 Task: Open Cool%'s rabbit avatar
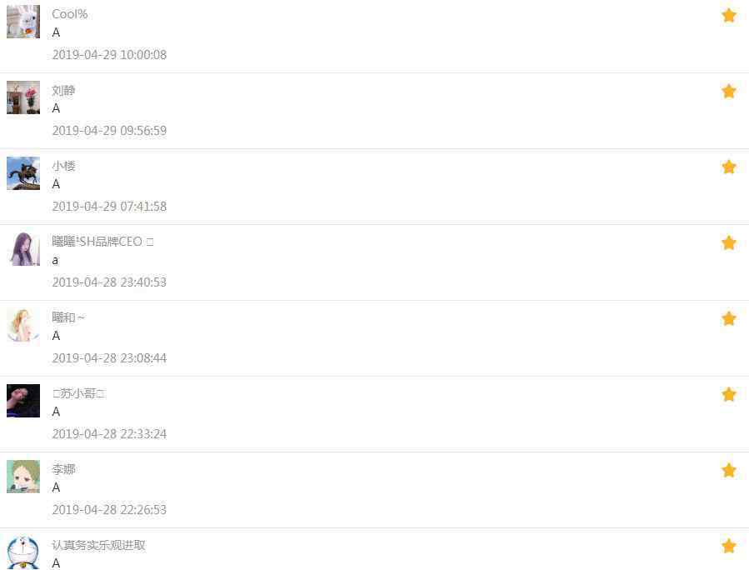point(23,22)
